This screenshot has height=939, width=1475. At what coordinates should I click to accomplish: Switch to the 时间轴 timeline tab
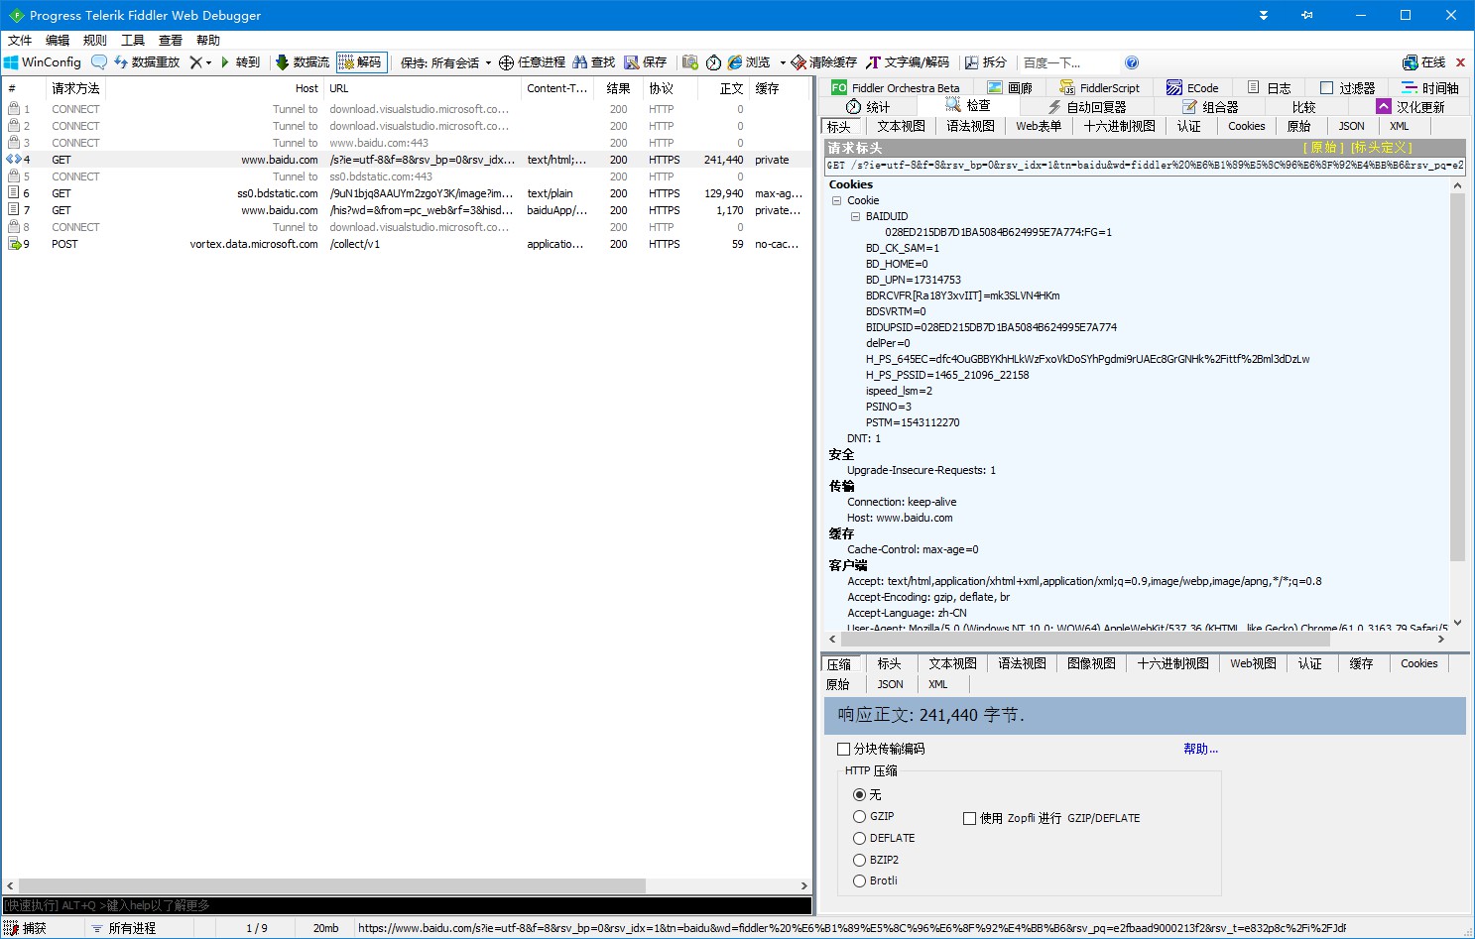click(1429, 88)
